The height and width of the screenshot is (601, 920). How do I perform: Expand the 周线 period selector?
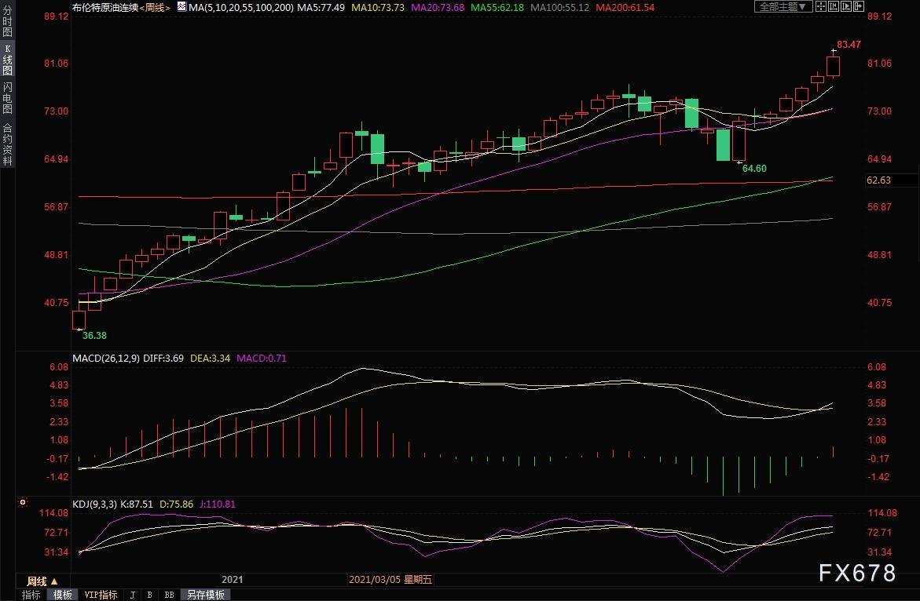point(42,581)
